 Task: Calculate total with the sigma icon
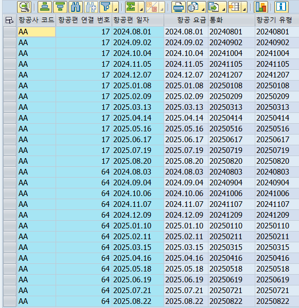click(131, 7)
